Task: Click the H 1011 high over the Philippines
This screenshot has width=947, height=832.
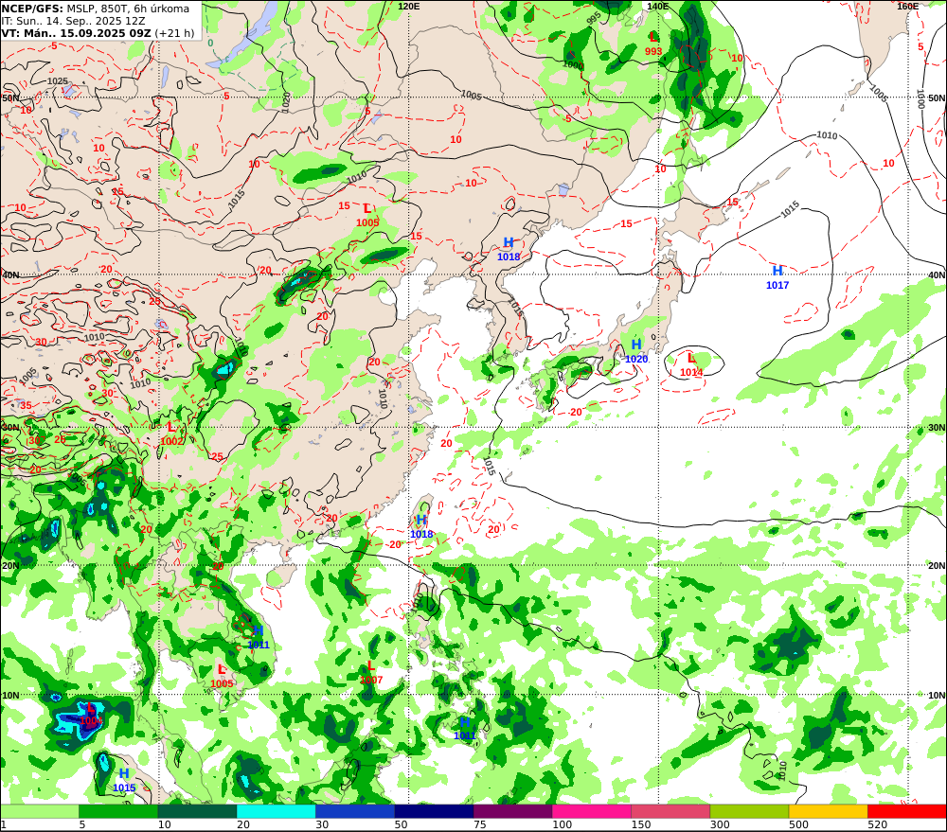Action: point(465,728)
